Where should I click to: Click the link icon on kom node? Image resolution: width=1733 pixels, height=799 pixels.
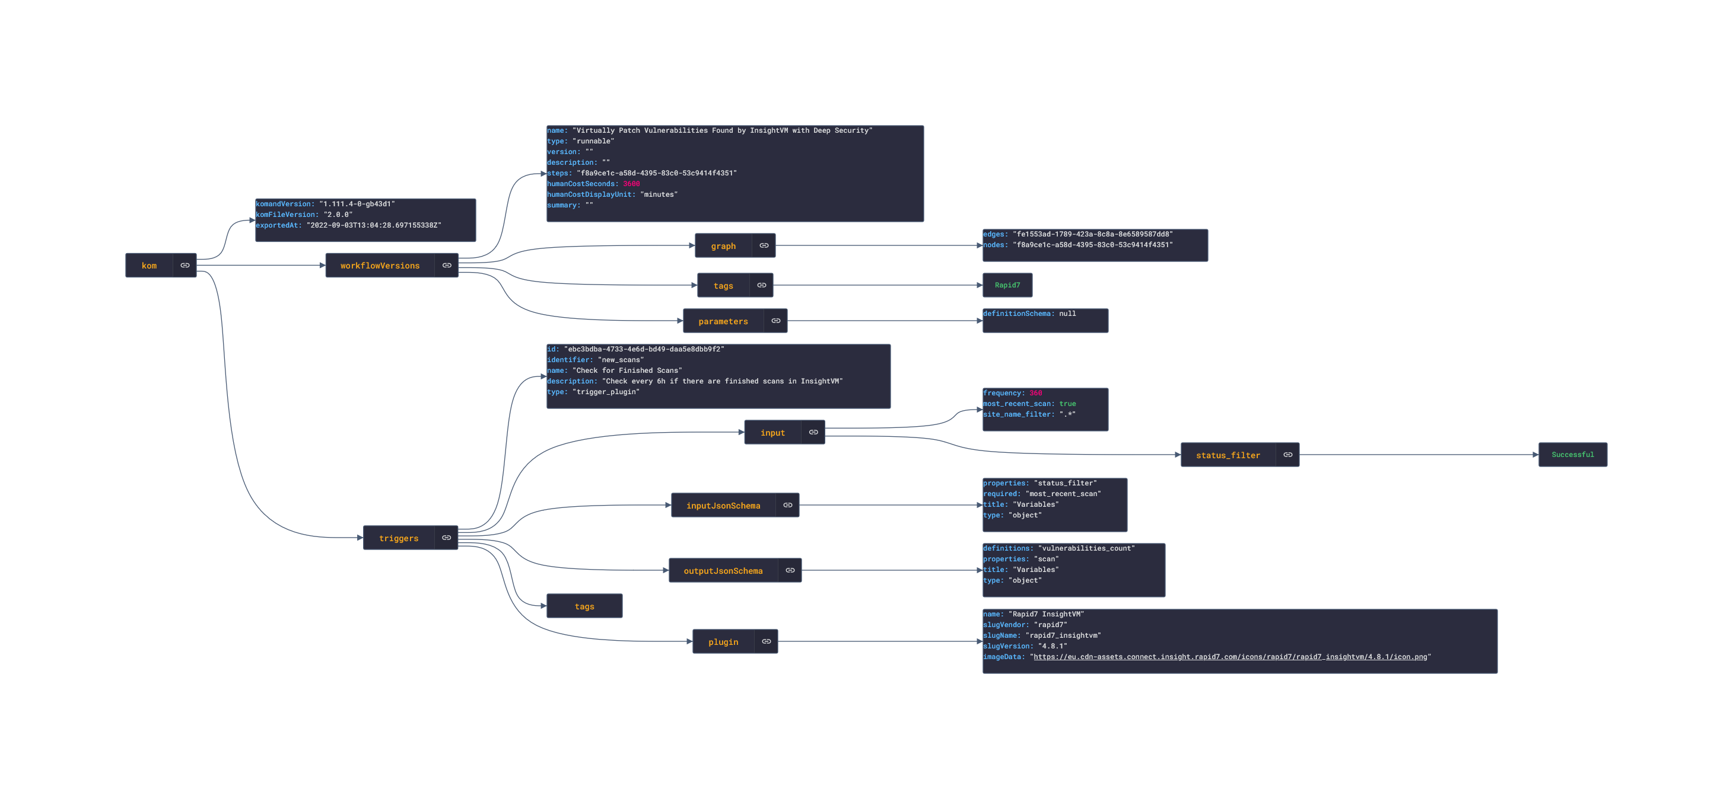(x=185, y=266)
